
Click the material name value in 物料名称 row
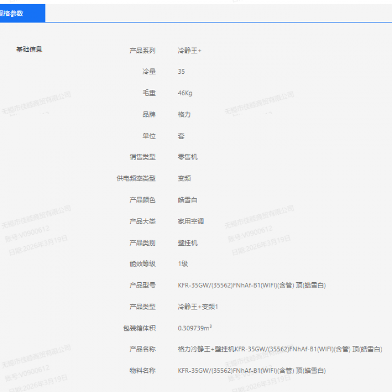[251, 371]
